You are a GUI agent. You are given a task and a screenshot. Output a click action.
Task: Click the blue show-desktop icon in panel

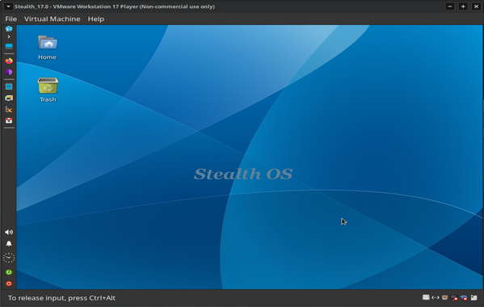(x=9, y=46)
